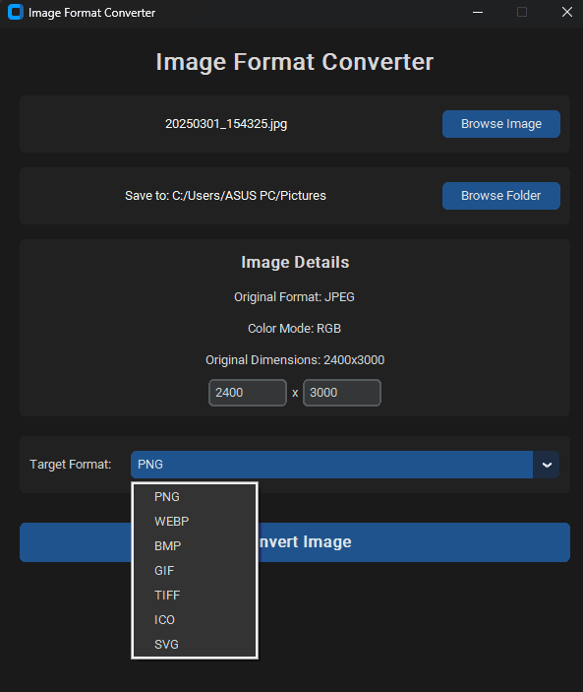Close the Image Format Converter window
Screen dimensions: 583x692
[x=567, y=13]
